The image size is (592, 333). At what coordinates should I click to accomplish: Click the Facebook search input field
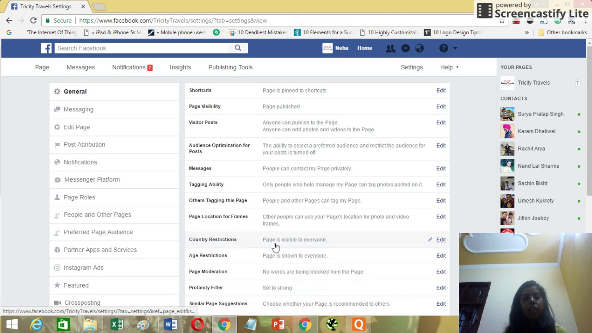pyautogui.click(x=142, y=48)
